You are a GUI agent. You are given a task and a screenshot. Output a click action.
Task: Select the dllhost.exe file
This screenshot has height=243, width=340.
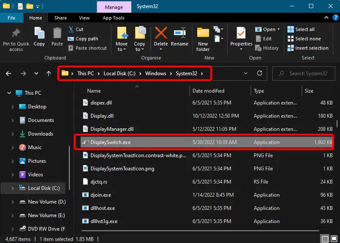pos(206,208)
